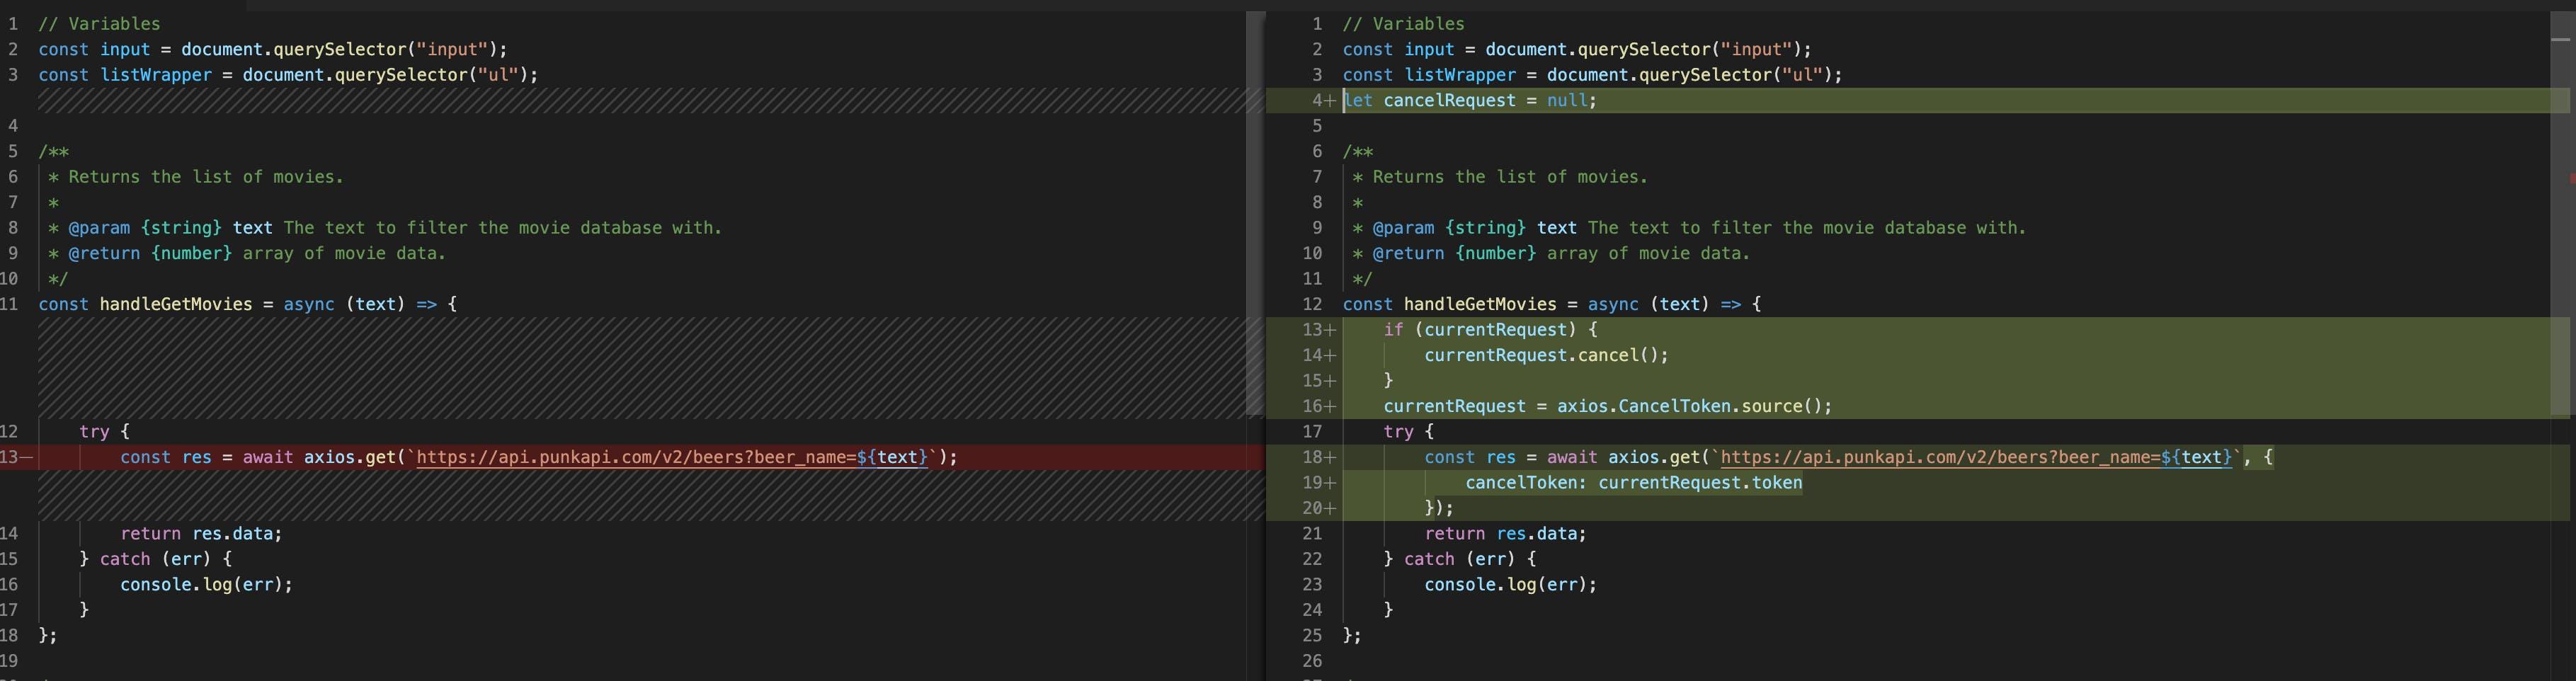The width and height of the screenshot is (2576, 681).
Task: Click the "// Variables" comment in the original pane
Action: [100, 24]
